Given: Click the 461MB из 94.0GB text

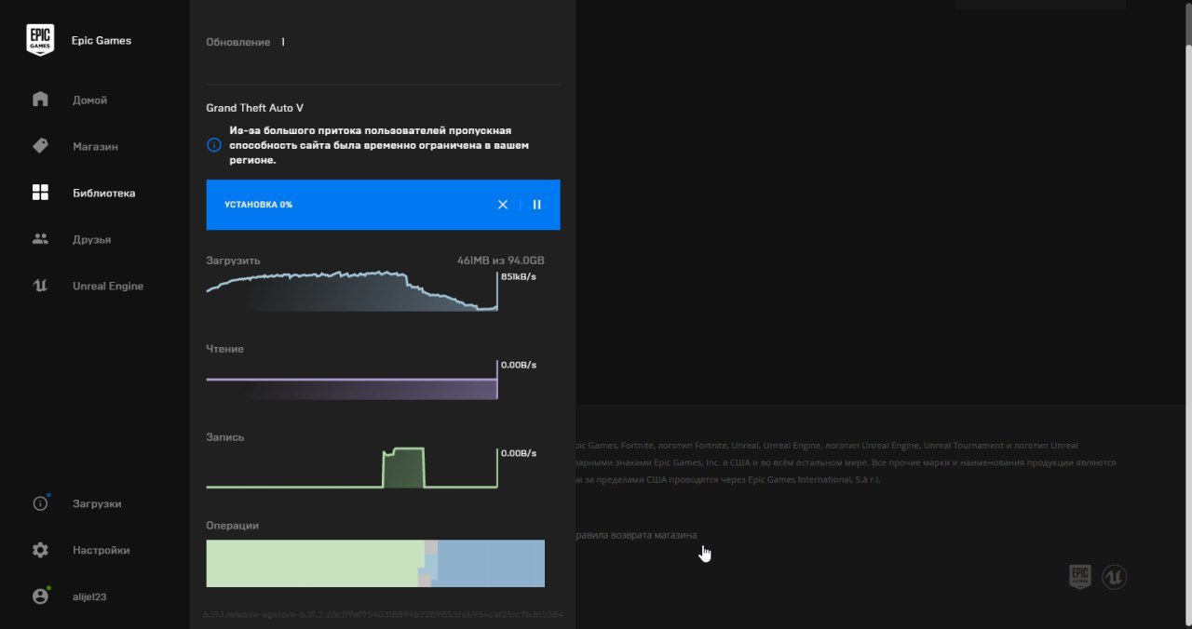Looking at the screenshot, I should pos(501,261).
